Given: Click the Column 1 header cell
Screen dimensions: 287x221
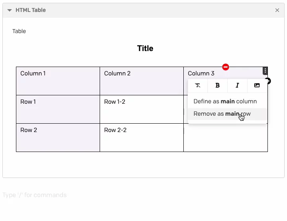Looking at the screenshot, I should [58, 81].
